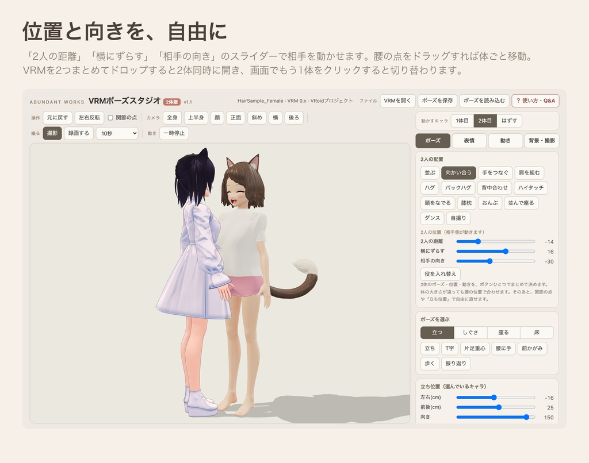The height and width of the screenshot is (463, 589).
Task: Open the 使い方・Q&A help
Action: (536, 101)
